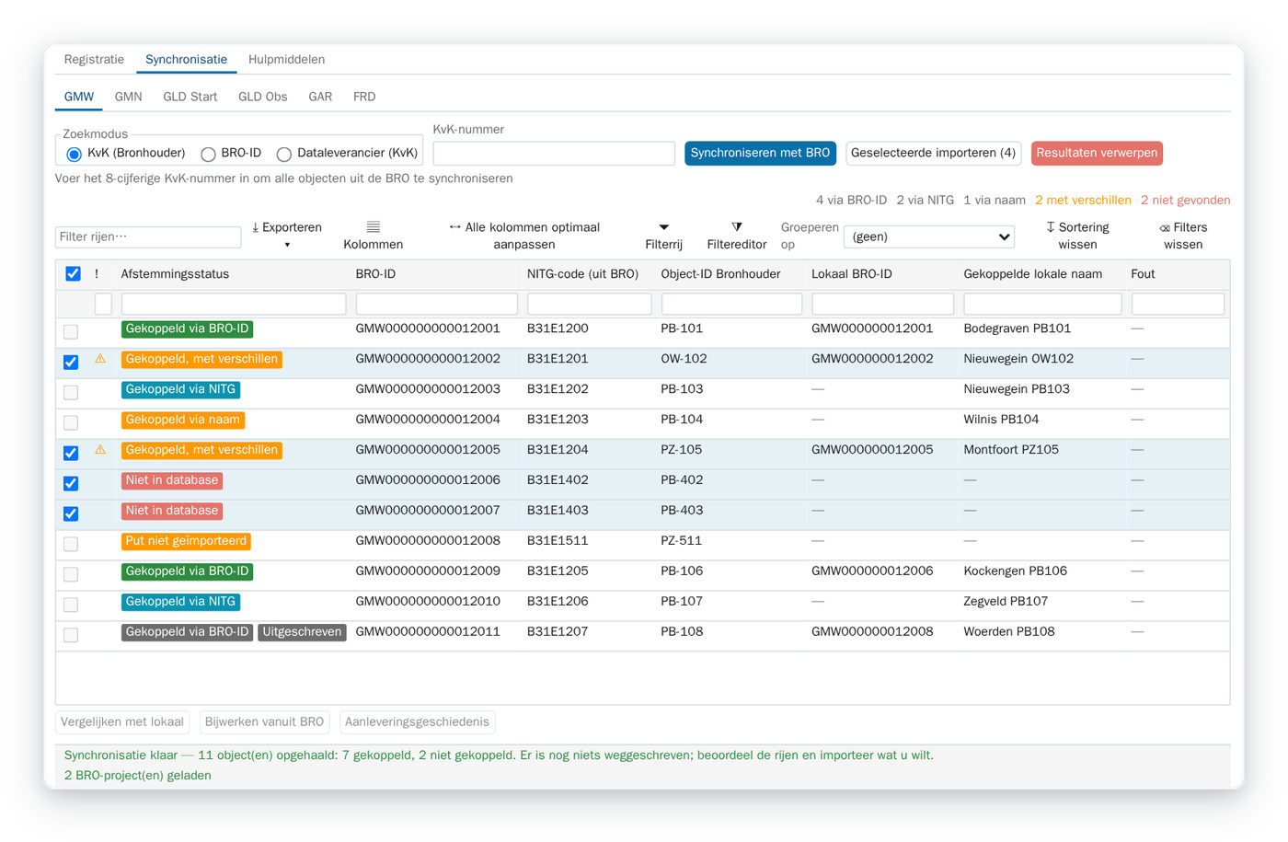Image resolution: width=1288 pixels, height=842 pixels.
Task: Click the warning icon on the GMW000000000012002 row
Action: point(100,359)
